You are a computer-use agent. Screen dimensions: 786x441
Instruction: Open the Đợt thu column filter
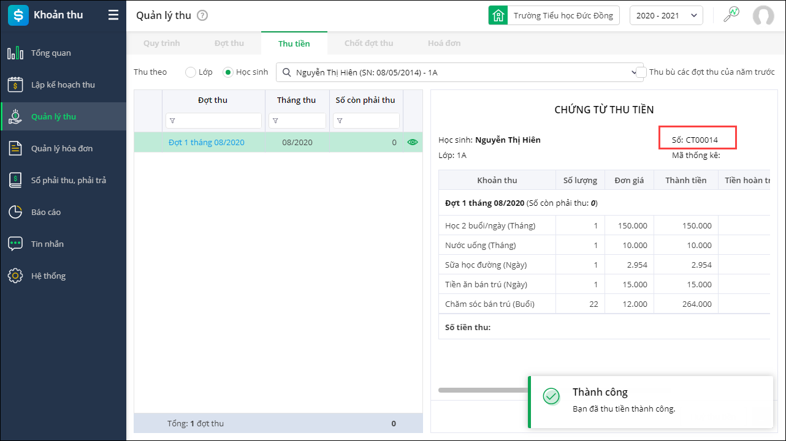tap(172, 121)
